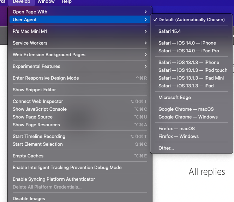Viewport: 234px width, 202px height.
Task: Toggle Disable Images option
Action: click(x=29, y=199)
